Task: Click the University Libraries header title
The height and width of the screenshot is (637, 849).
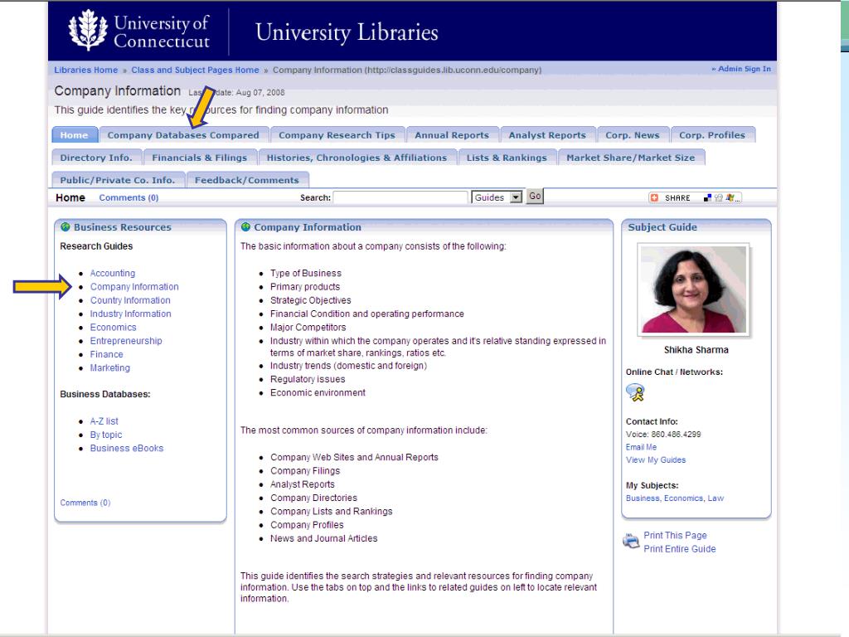Action: 347,32
